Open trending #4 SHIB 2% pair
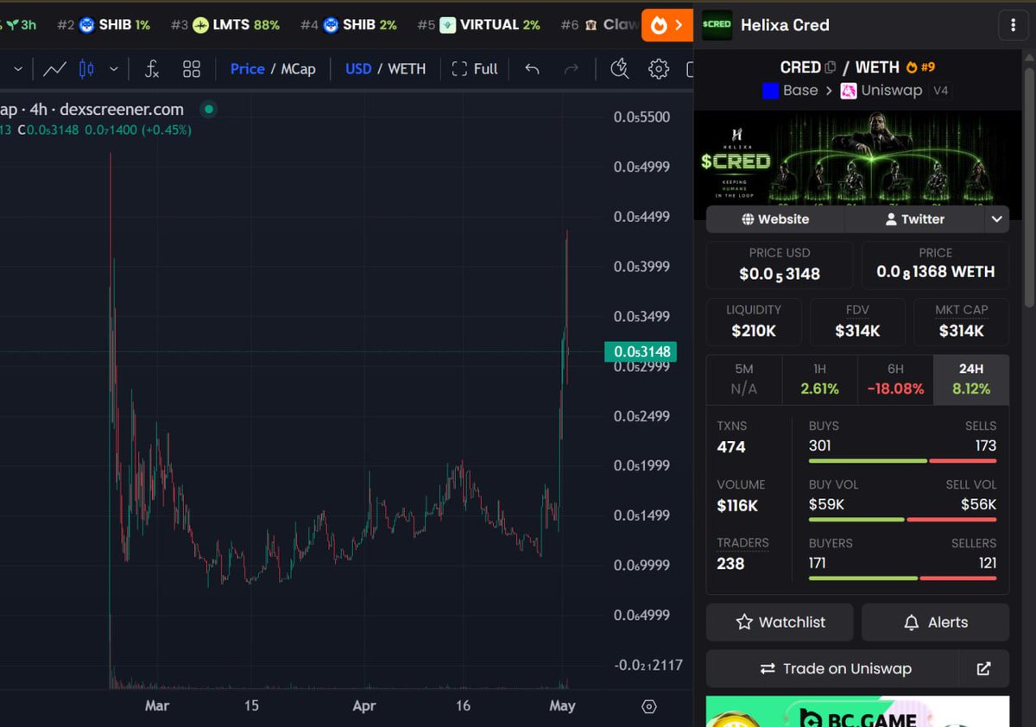The width and height of the screenshot is (1036, 727). [349, 25]
